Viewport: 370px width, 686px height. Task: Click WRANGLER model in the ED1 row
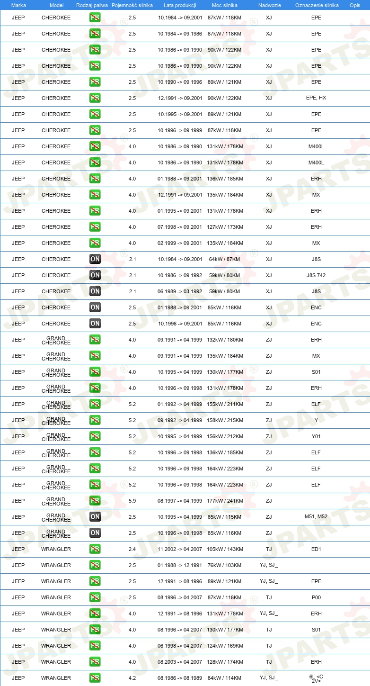56,549
